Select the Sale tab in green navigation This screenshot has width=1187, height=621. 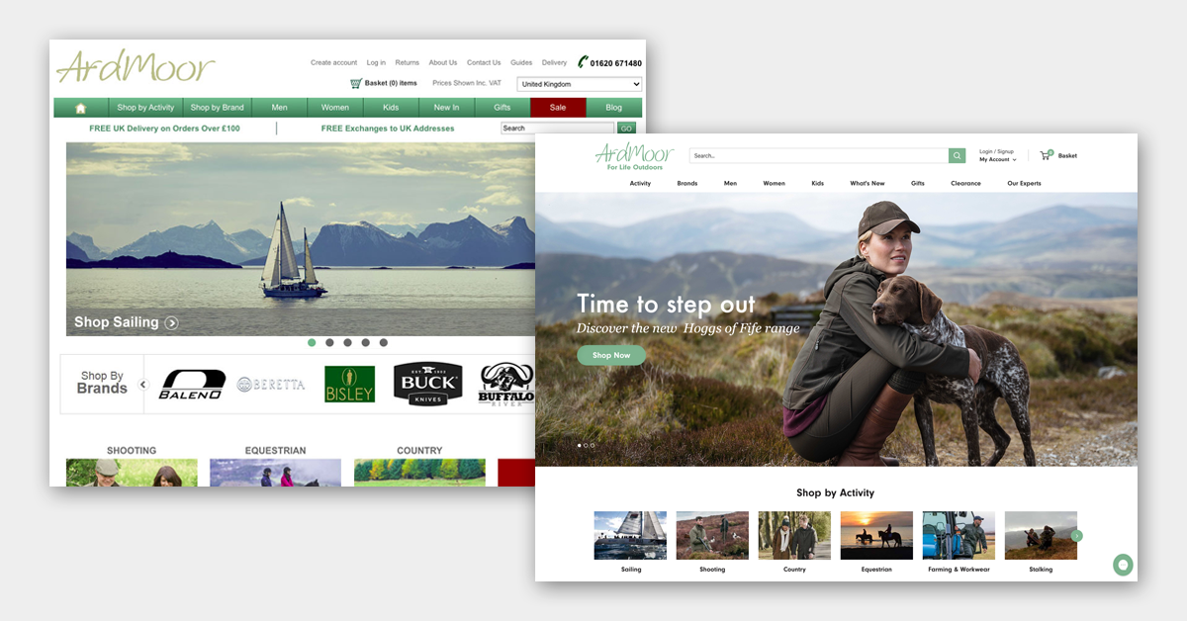point(557,107)
